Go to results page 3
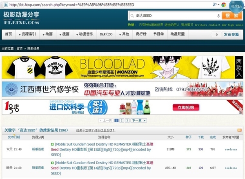Screen dimensions: 245x179 [x=127, y=120]
